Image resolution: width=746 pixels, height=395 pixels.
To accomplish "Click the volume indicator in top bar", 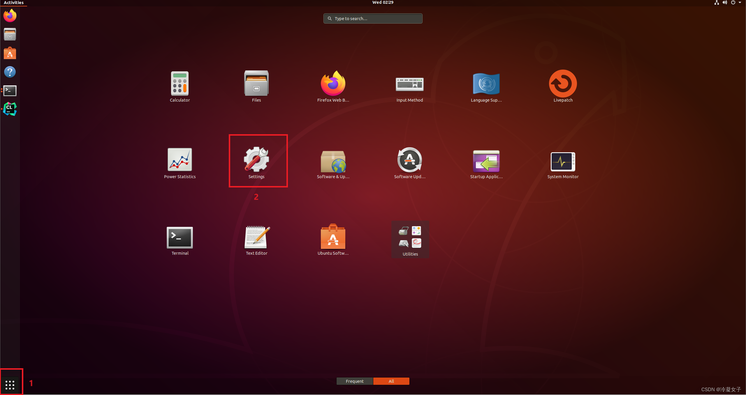I will click(x=725, y=3).
